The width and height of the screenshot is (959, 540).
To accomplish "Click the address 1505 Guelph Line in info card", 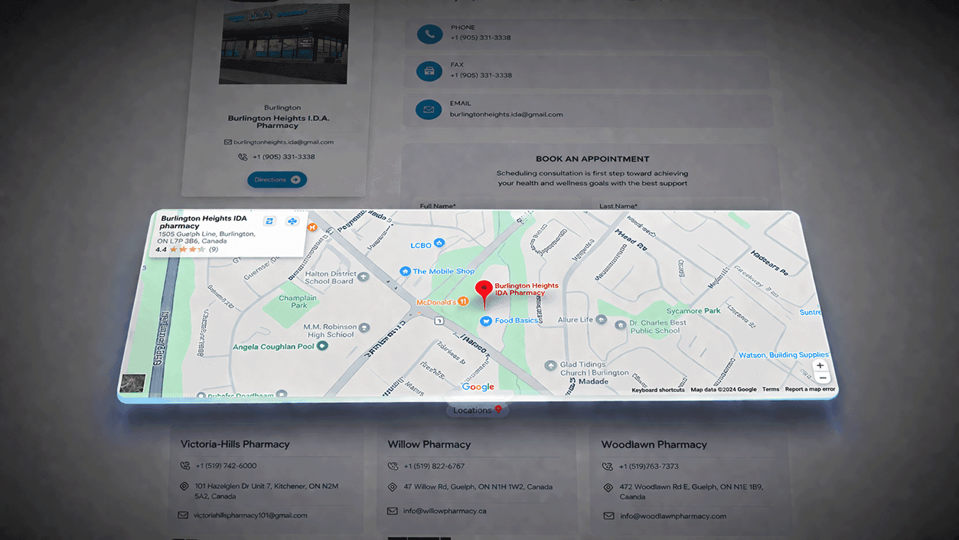I will [206, 237].
